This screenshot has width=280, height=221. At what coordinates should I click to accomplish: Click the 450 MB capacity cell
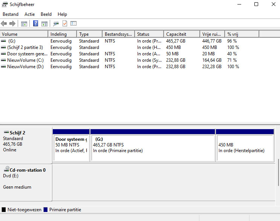(173, 47)
